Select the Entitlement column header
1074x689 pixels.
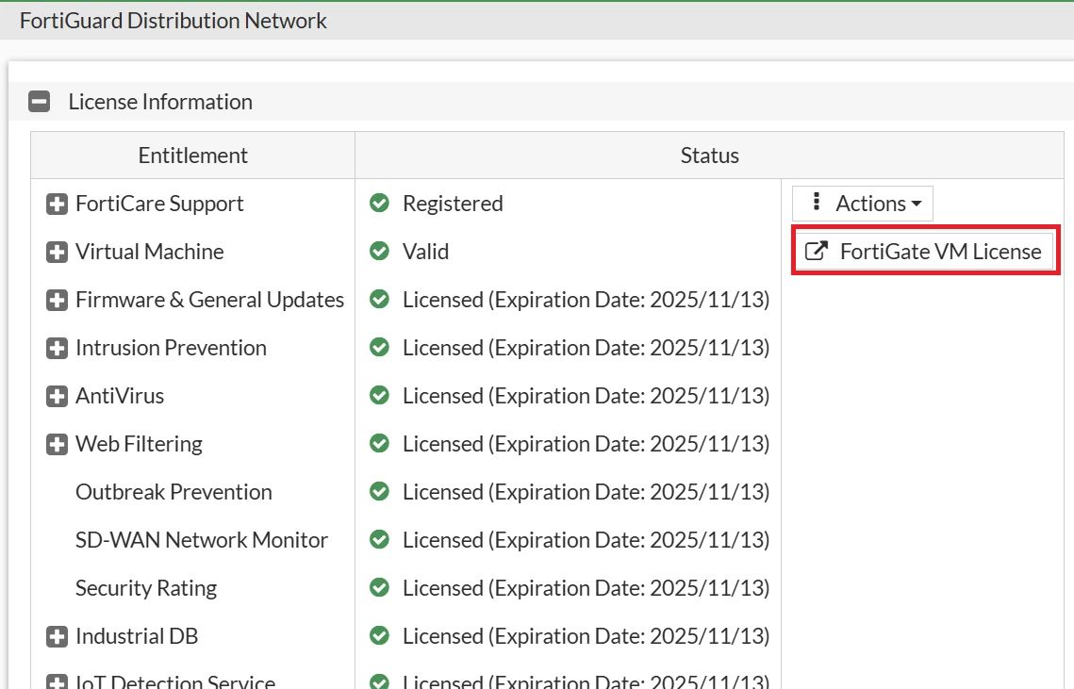coord(193,156)
